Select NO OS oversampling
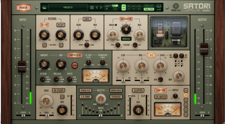 tap(123, 8)
